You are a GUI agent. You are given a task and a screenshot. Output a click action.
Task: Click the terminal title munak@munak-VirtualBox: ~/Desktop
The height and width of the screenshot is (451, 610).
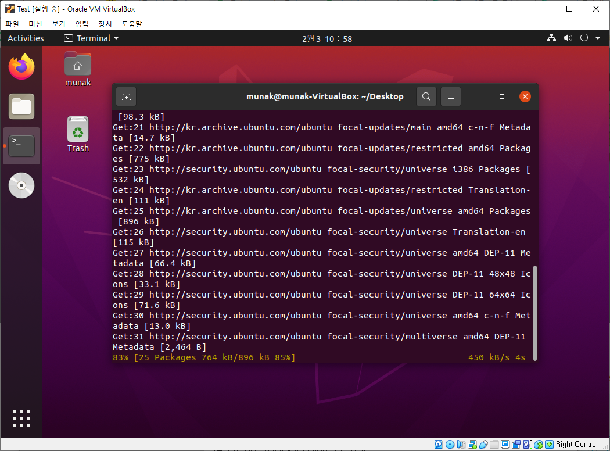[325, 96]
